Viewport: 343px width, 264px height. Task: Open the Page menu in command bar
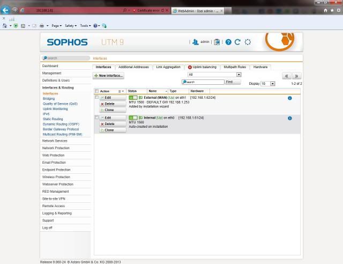56,26
